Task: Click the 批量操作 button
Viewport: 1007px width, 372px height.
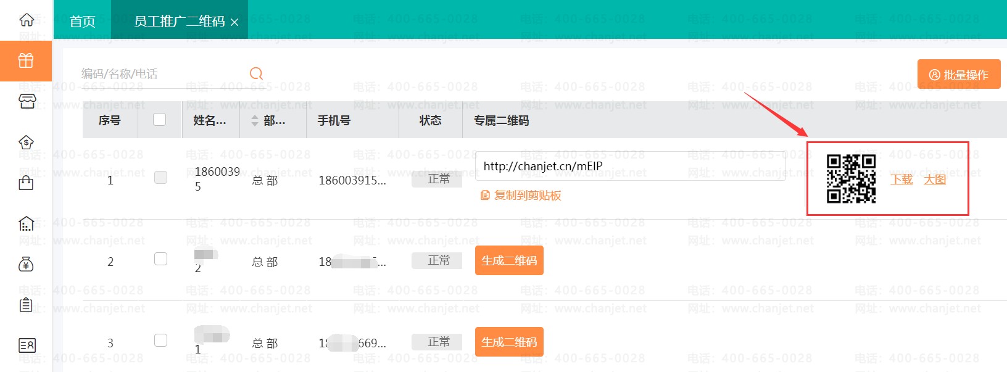Action: tap(959, 75)
